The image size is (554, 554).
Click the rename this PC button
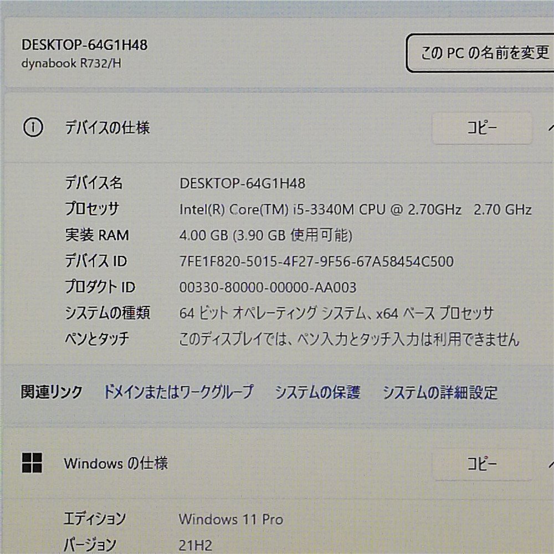pos(480,53)
